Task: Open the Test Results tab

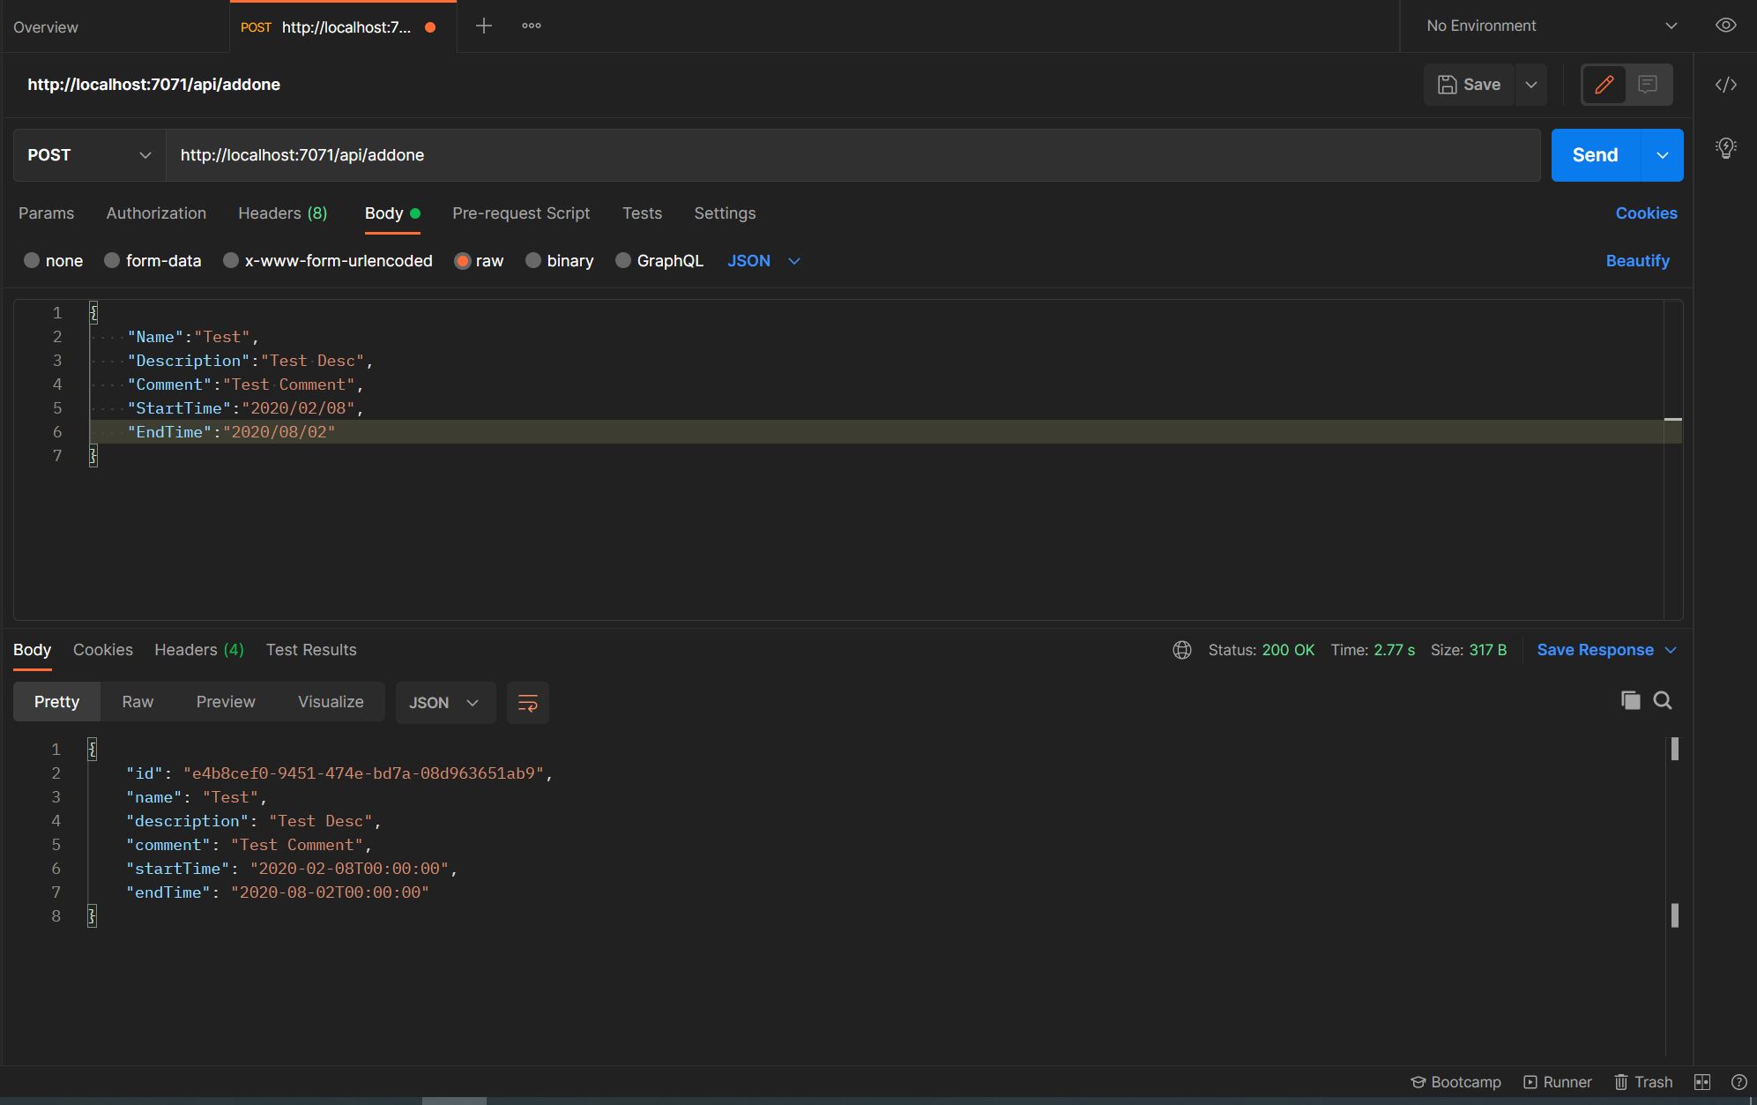Action: [311, 650]
